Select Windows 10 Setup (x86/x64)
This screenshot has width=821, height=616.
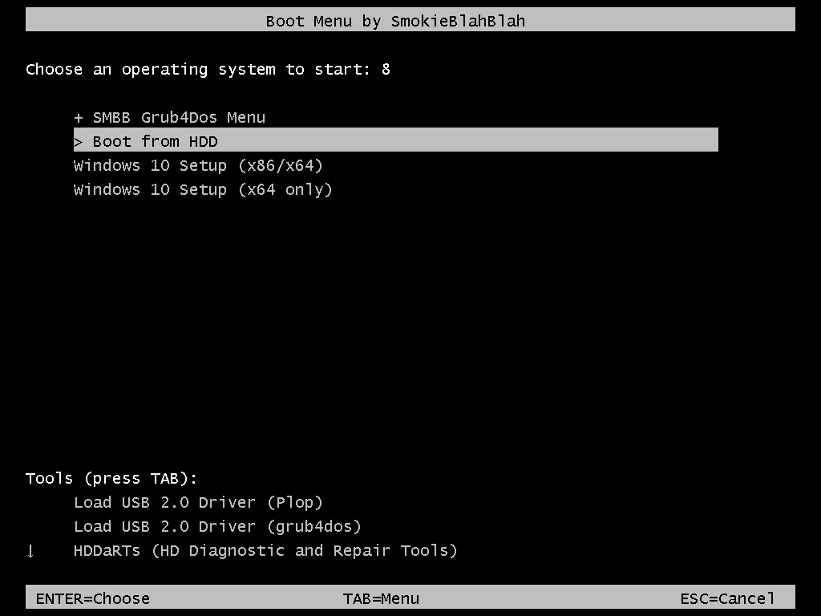coord(198,166)
